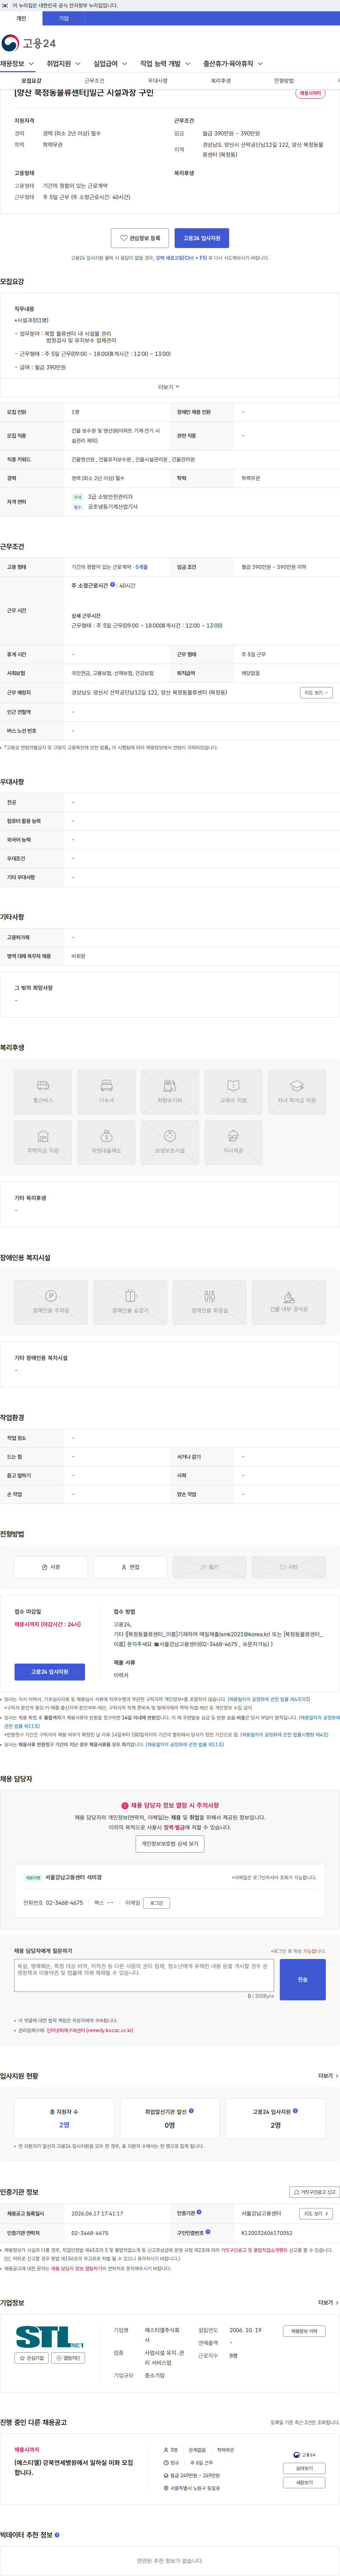Click the 서류 screening step box
Screen dimensions: 340x2576
point(51,1567)
